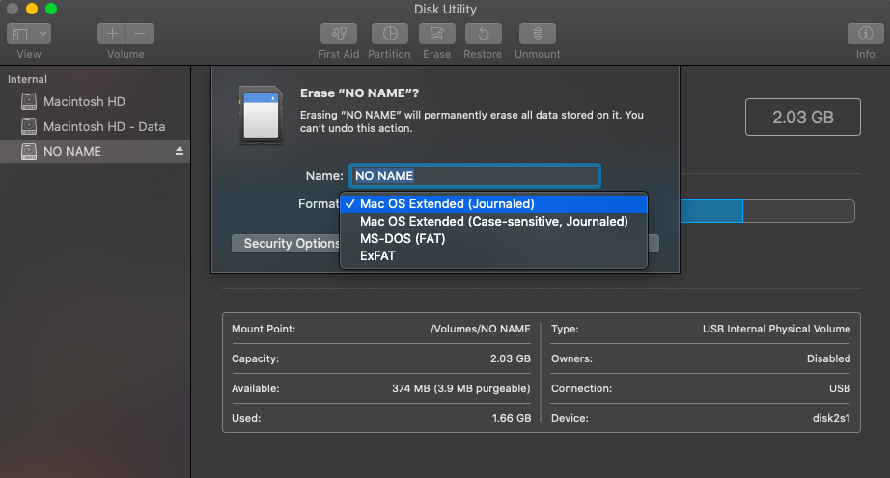The height and width of the screenshot is (478, 890).
Task: Click the First Aid toolbar icon
Action: 338,34
